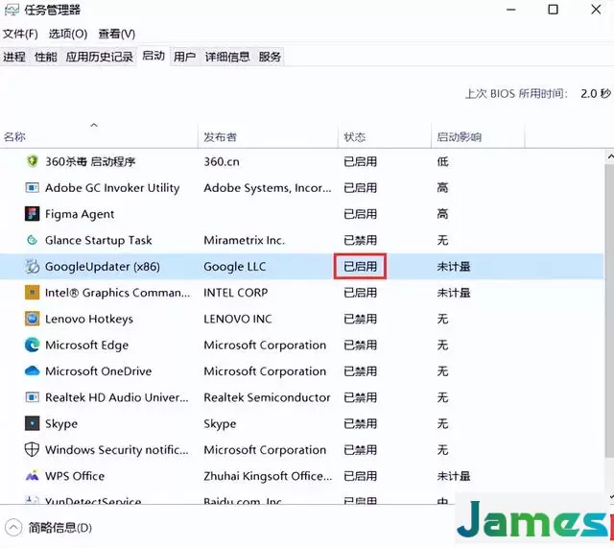
Task: Click the Skype row icon
Action: click(32, 423)
